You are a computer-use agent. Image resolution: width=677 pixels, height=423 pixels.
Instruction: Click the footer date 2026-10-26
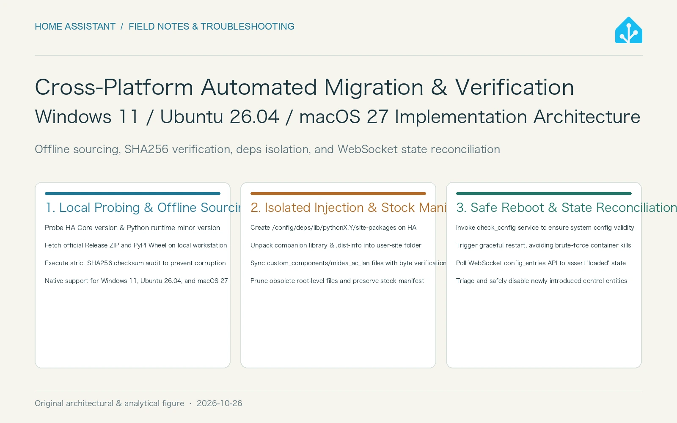pos(220,403)
